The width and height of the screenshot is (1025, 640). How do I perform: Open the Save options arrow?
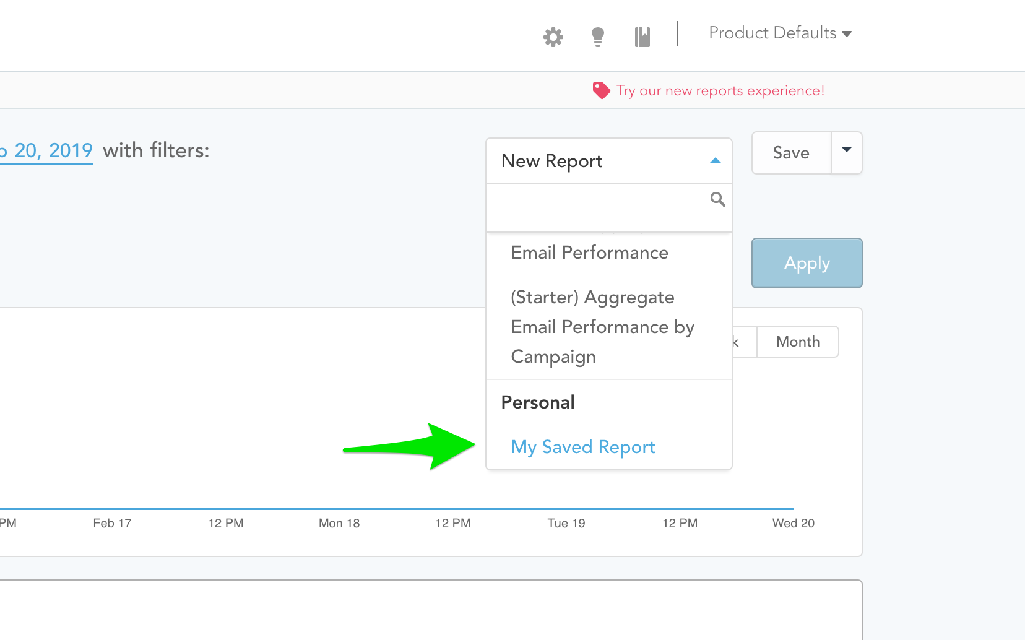(x=847, y=152)
